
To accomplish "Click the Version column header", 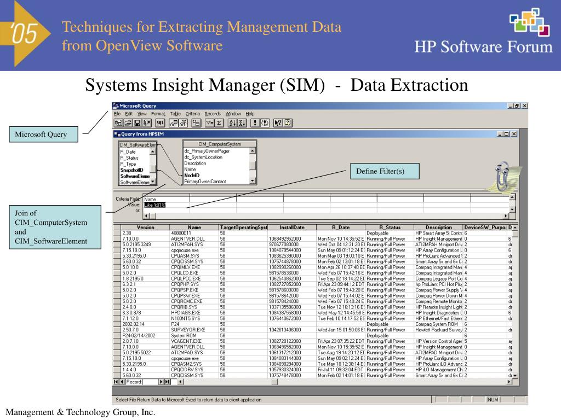I will [x=145, y=227].
